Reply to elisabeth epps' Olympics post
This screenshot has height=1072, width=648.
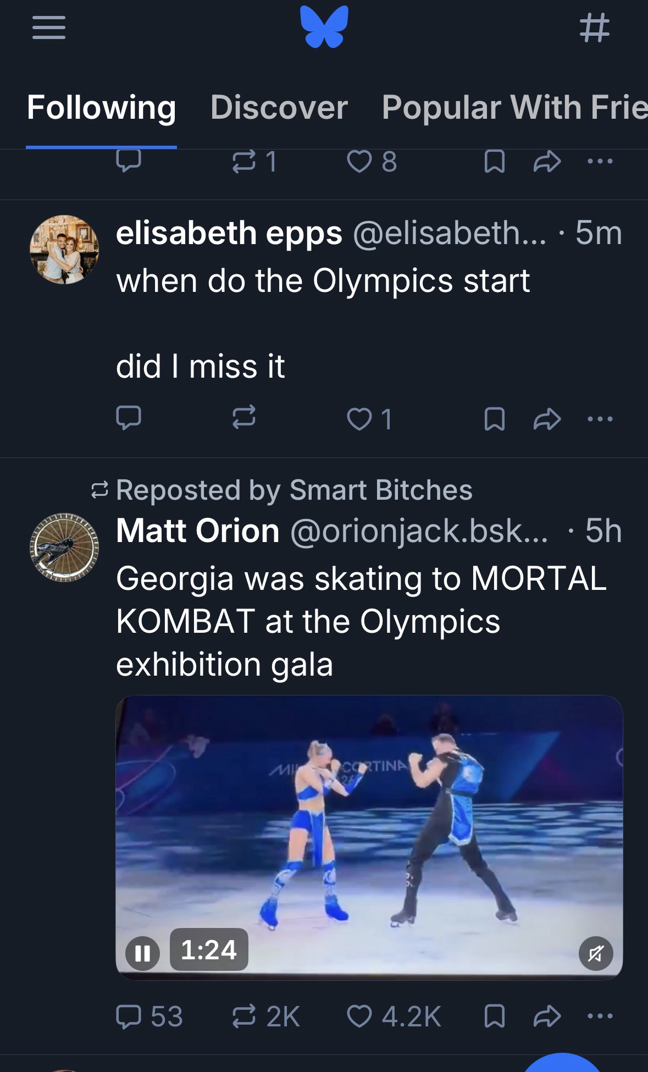point(129,418)
